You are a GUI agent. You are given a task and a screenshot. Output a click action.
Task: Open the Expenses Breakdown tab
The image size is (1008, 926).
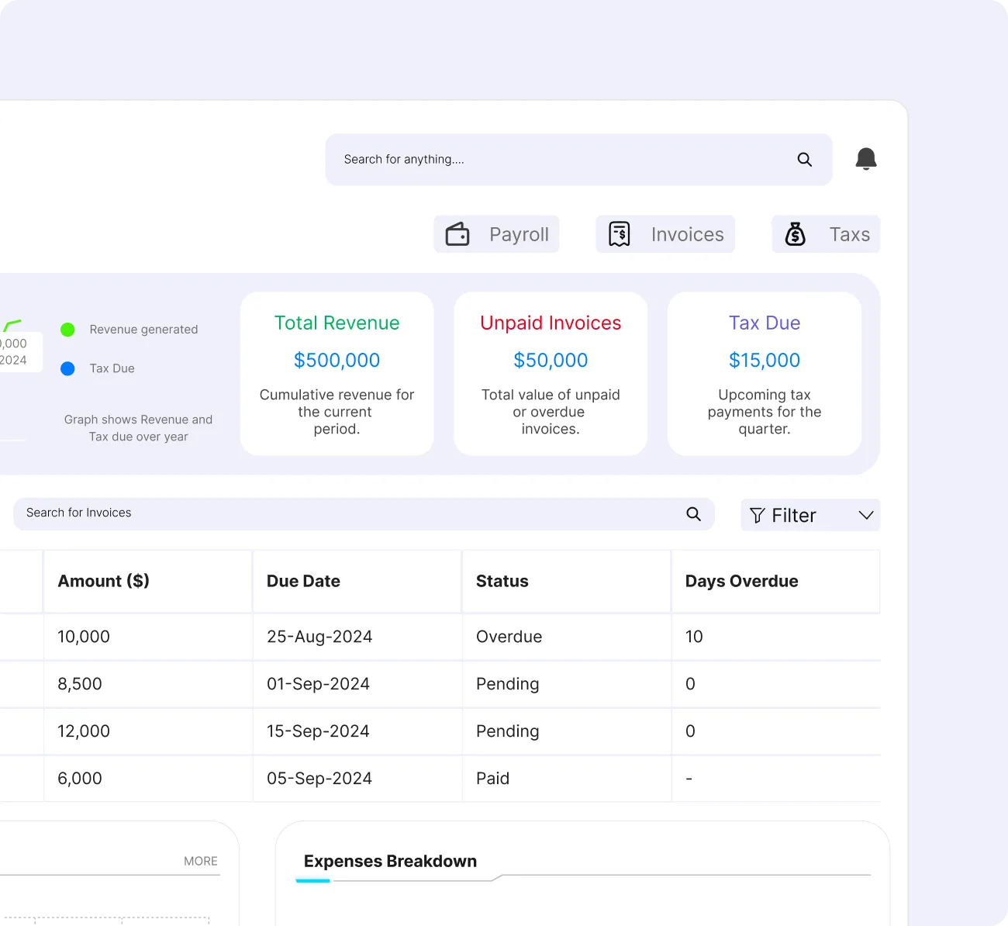click(x=390, y=862)
